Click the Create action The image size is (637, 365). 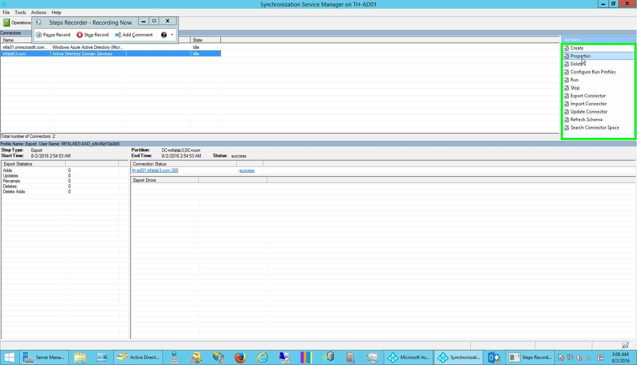pos(577,48)
